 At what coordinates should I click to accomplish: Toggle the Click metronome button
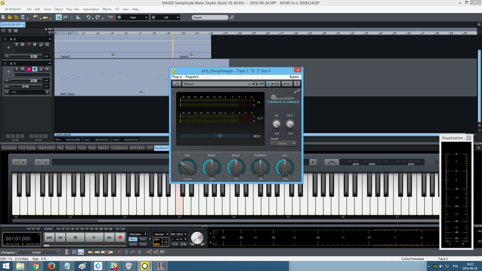[x=175, y=244]
